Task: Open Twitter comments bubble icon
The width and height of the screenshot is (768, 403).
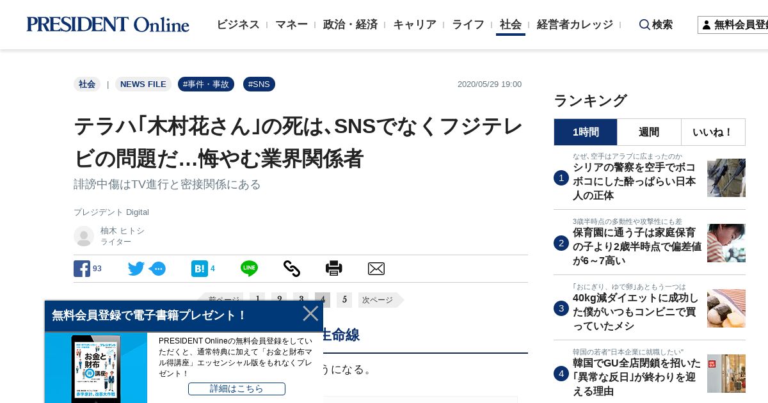Action: click(157, 269)
